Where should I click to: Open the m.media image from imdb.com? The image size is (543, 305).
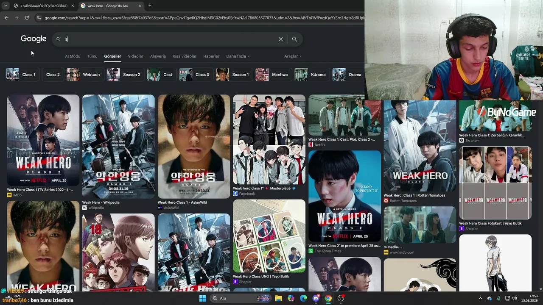tap(420, 225)
